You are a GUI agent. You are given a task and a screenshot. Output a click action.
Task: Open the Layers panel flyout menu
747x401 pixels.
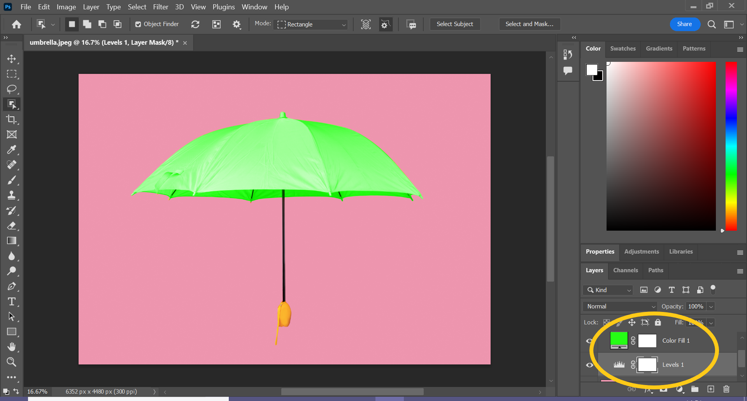(740, 271)
